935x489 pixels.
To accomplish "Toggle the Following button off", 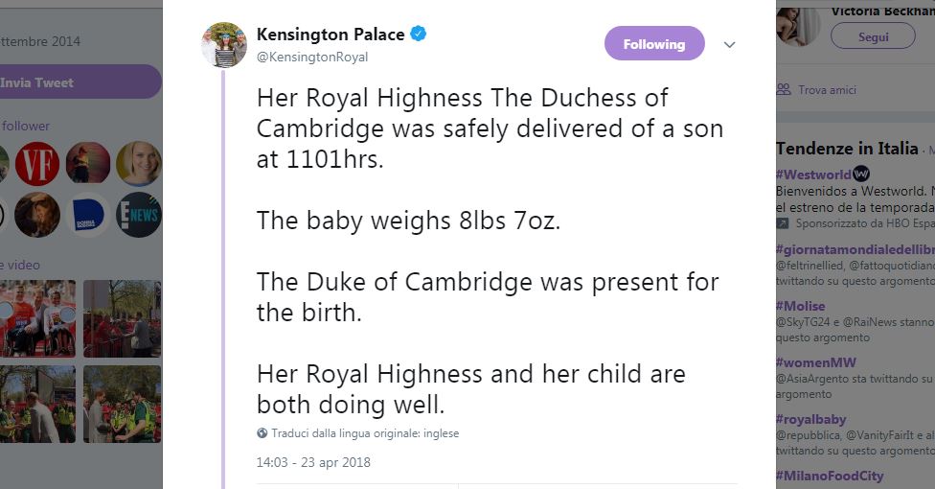I will (x=653, y=44).
